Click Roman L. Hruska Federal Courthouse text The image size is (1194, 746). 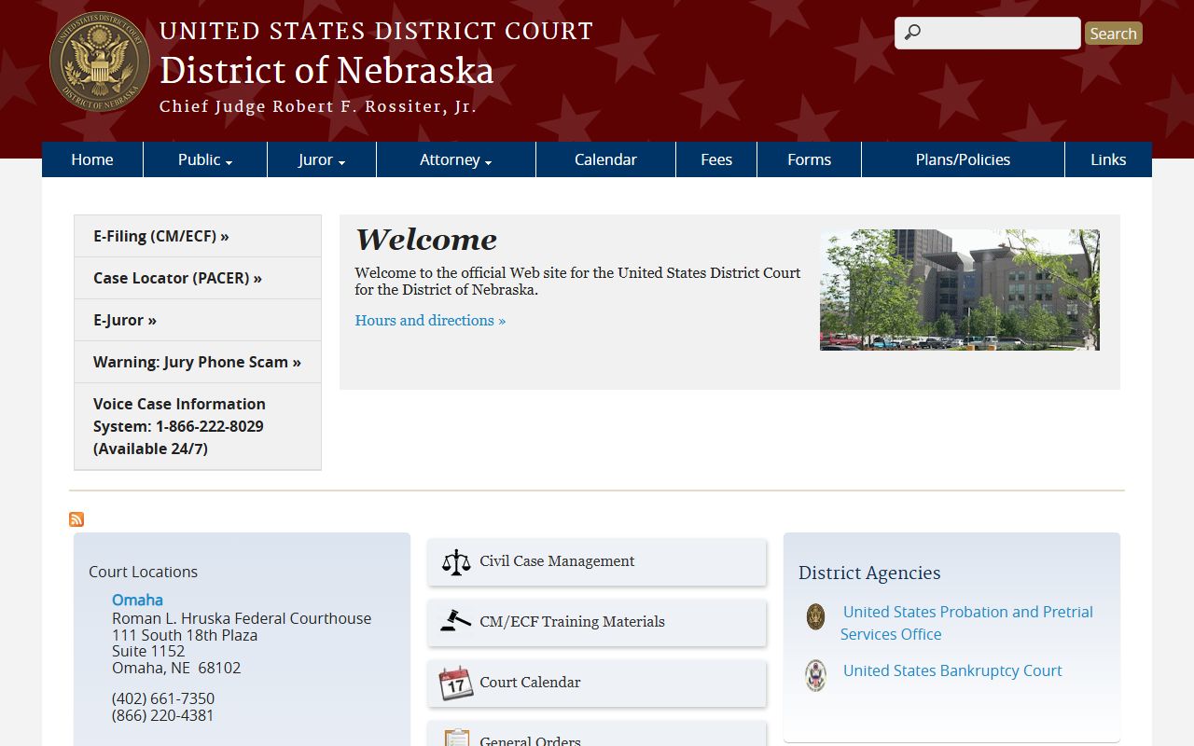(x=242, y=618)
